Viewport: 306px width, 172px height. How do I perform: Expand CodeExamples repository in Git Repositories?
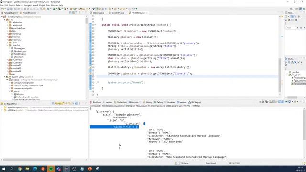coord(2,107)
